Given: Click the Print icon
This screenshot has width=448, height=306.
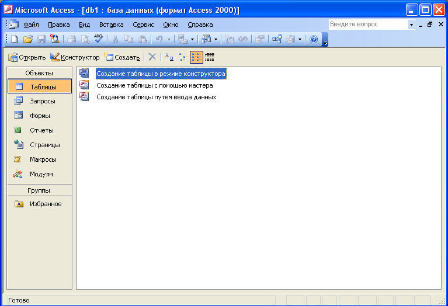Looking at the screenshot, I should coord(71,39).
